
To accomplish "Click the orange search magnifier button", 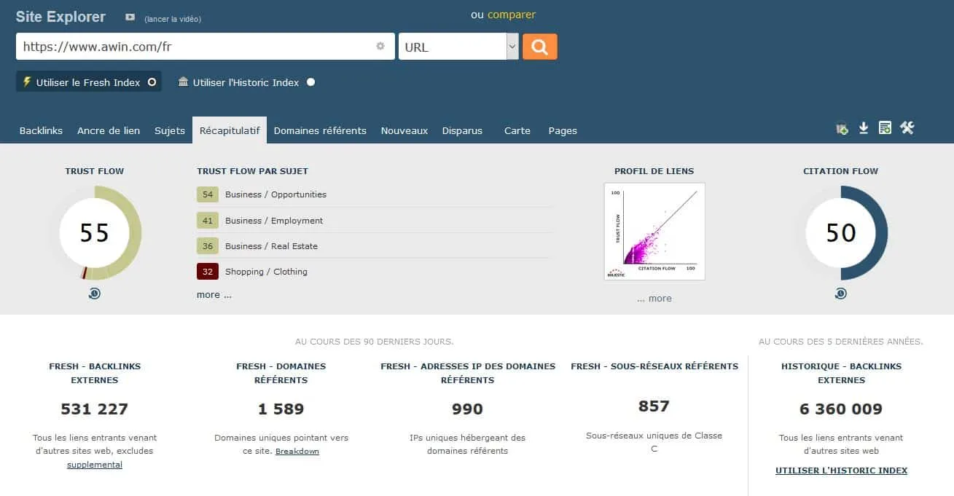I will coord(539,47).
